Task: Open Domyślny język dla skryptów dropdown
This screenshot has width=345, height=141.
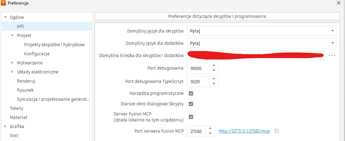Action: 262,31
